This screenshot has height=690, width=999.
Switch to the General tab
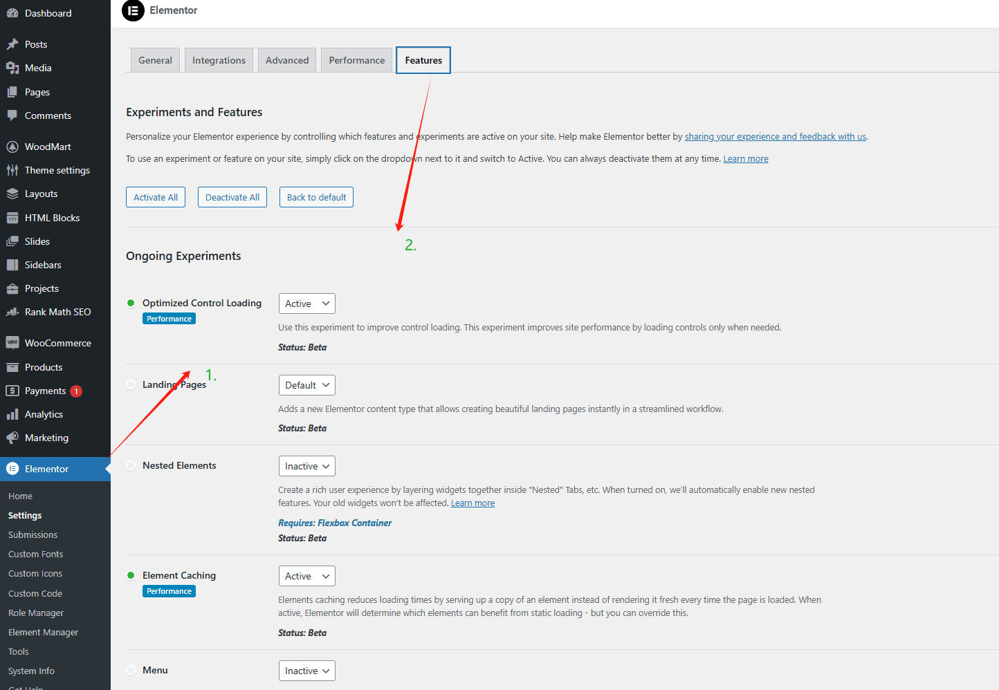tap(155, 60)
